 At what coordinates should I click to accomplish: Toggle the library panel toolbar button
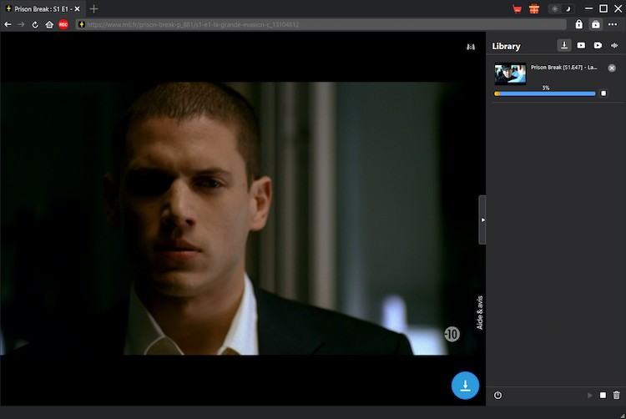[x=596, y=24]
